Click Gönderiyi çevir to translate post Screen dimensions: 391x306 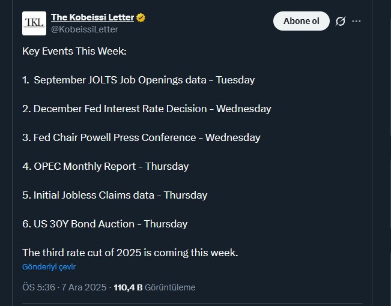coord(49,266)
